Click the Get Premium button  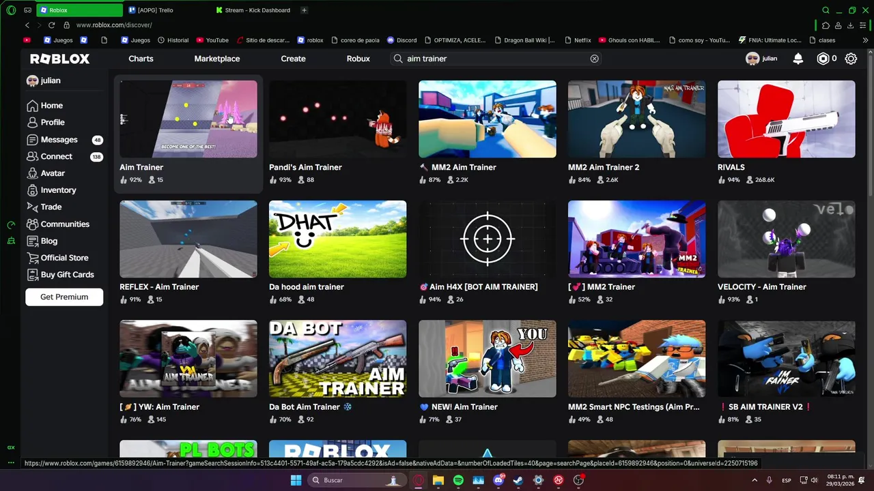coord(64,297)
